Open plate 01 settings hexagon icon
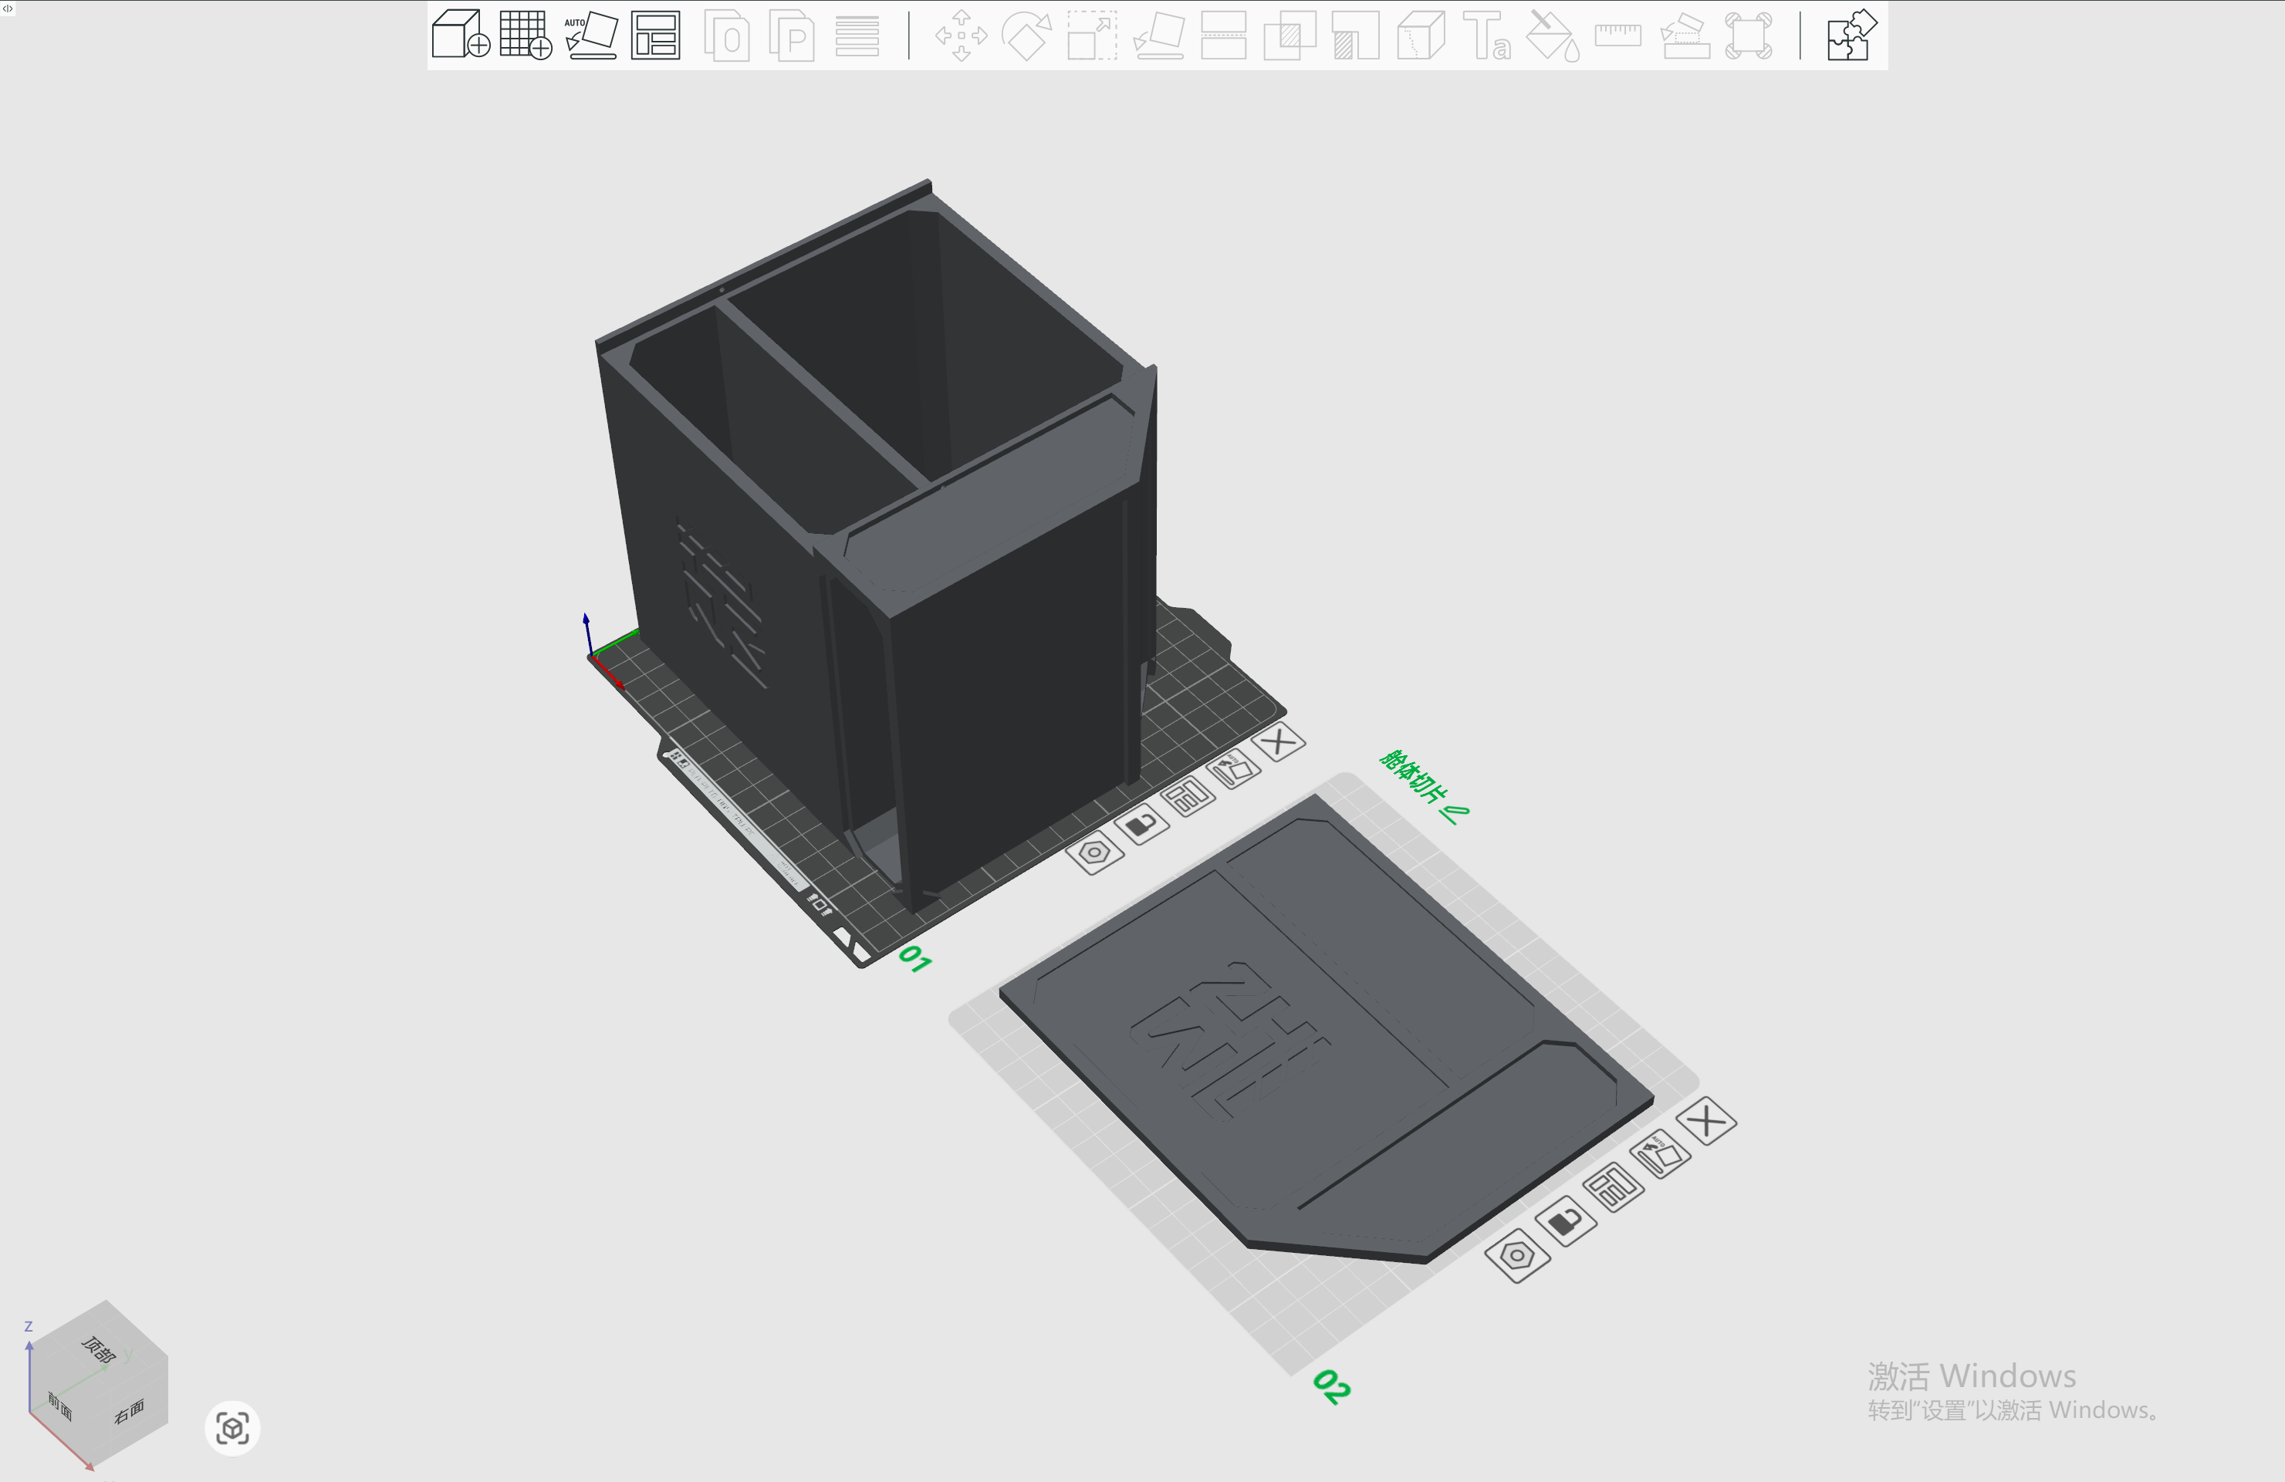2285x1482 pixels. point(1094,852)
